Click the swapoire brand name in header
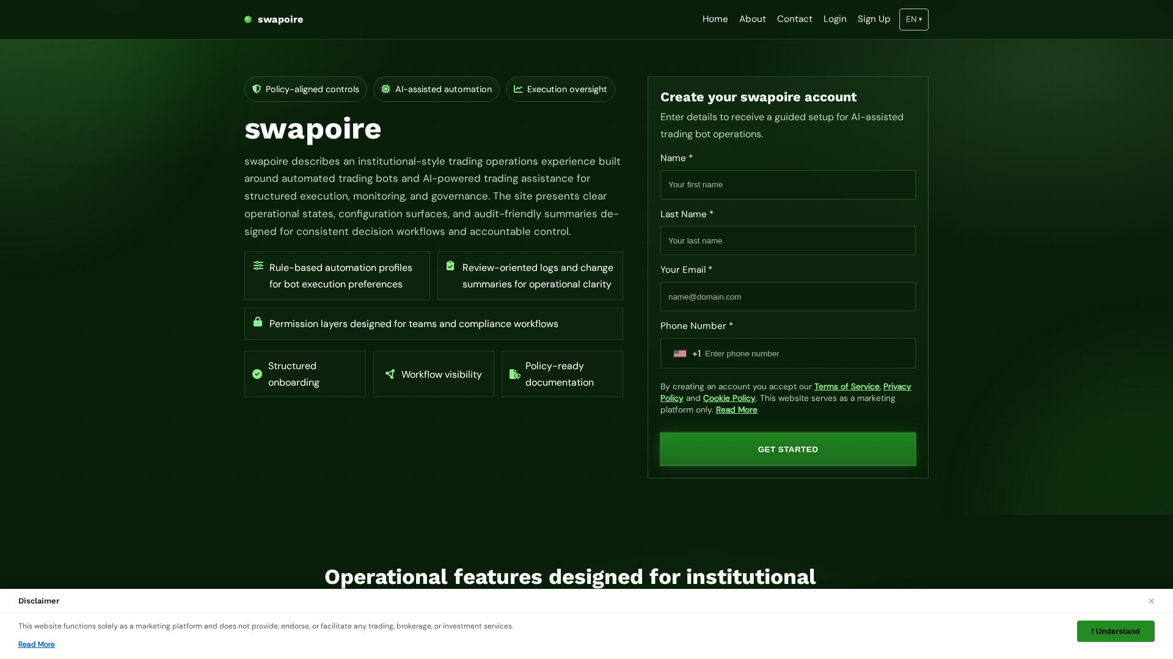Image resolution: width=1173 pixels, height=659 pixels. click(280, 20)
